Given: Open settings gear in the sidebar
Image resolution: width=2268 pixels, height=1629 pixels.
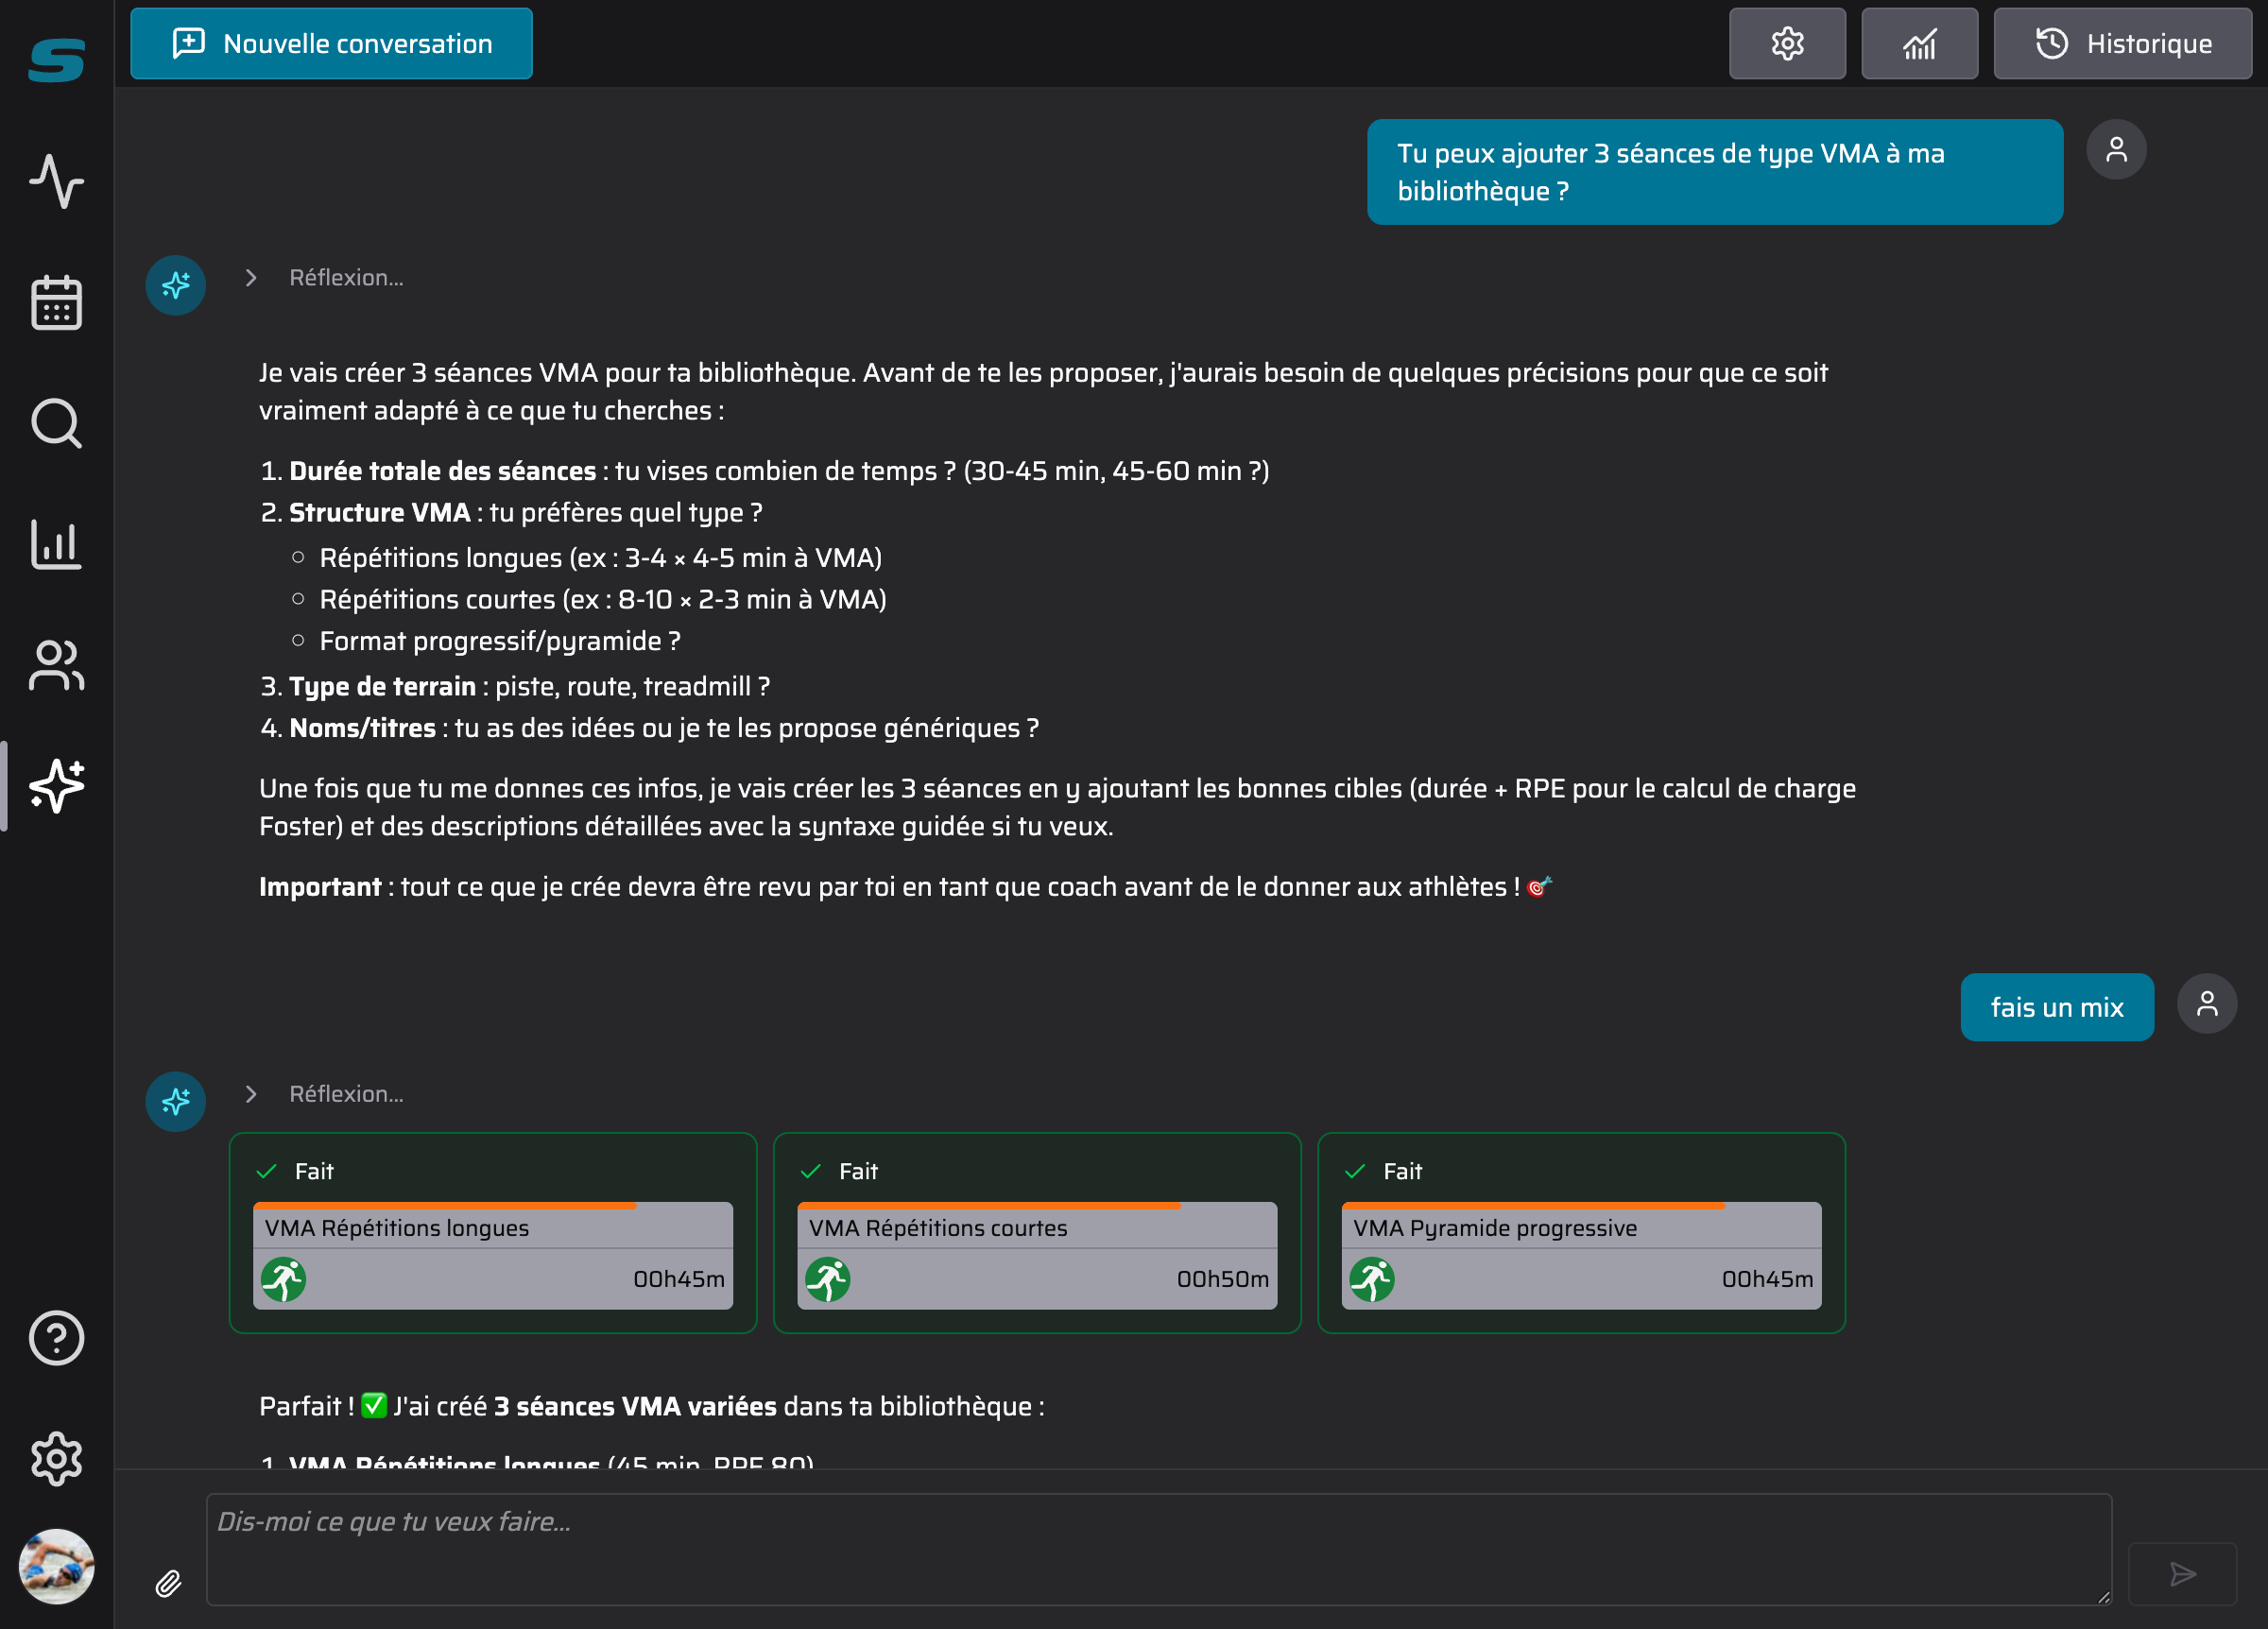Looking at the screenshot, I should click(56, 1459).
